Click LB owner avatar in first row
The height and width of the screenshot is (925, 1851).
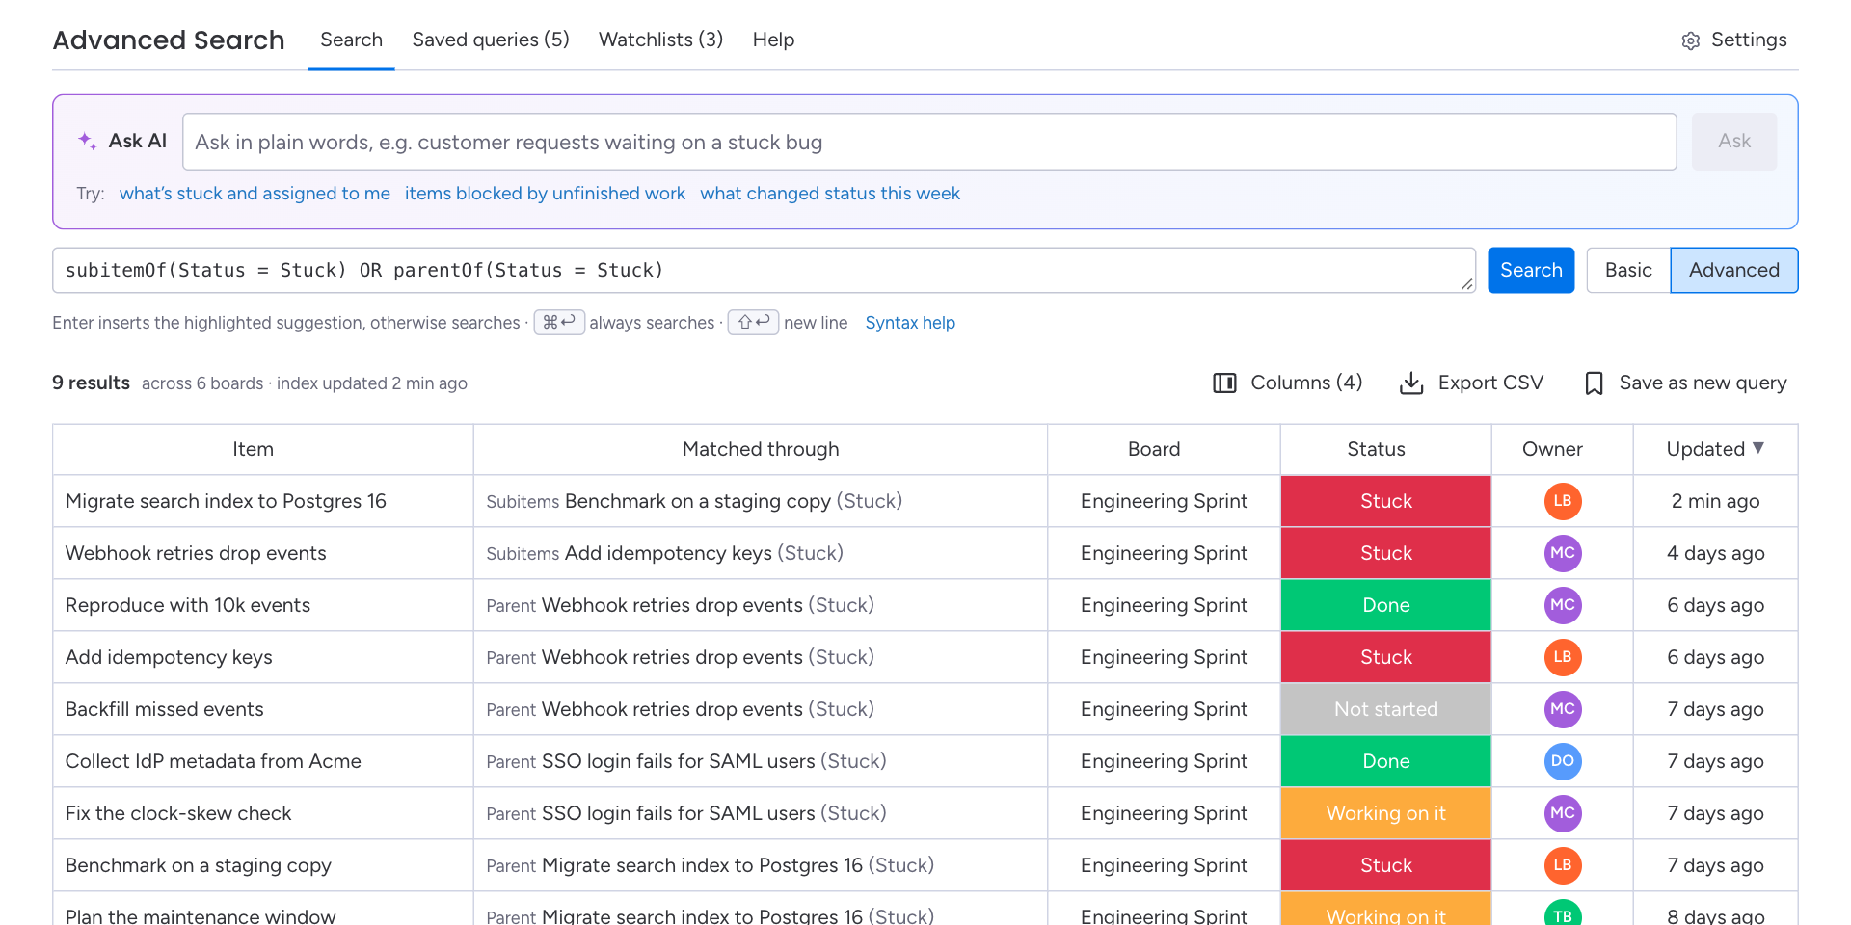click(1562, 501)
